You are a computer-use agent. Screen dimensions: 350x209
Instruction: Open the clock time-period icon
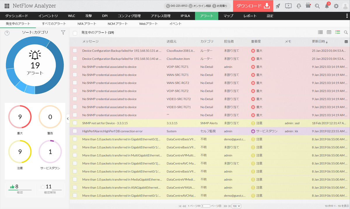pyautogui.click(x=7, y=33)
